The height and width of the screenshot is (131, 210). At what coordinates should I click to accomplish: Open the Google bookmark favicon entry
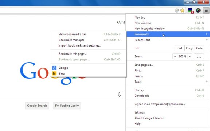pyautogui.click(x=54, y=68)
